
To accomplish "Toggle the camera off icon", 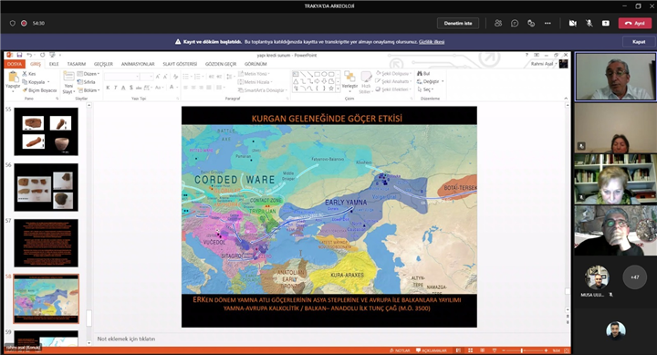I will point(572,24).
